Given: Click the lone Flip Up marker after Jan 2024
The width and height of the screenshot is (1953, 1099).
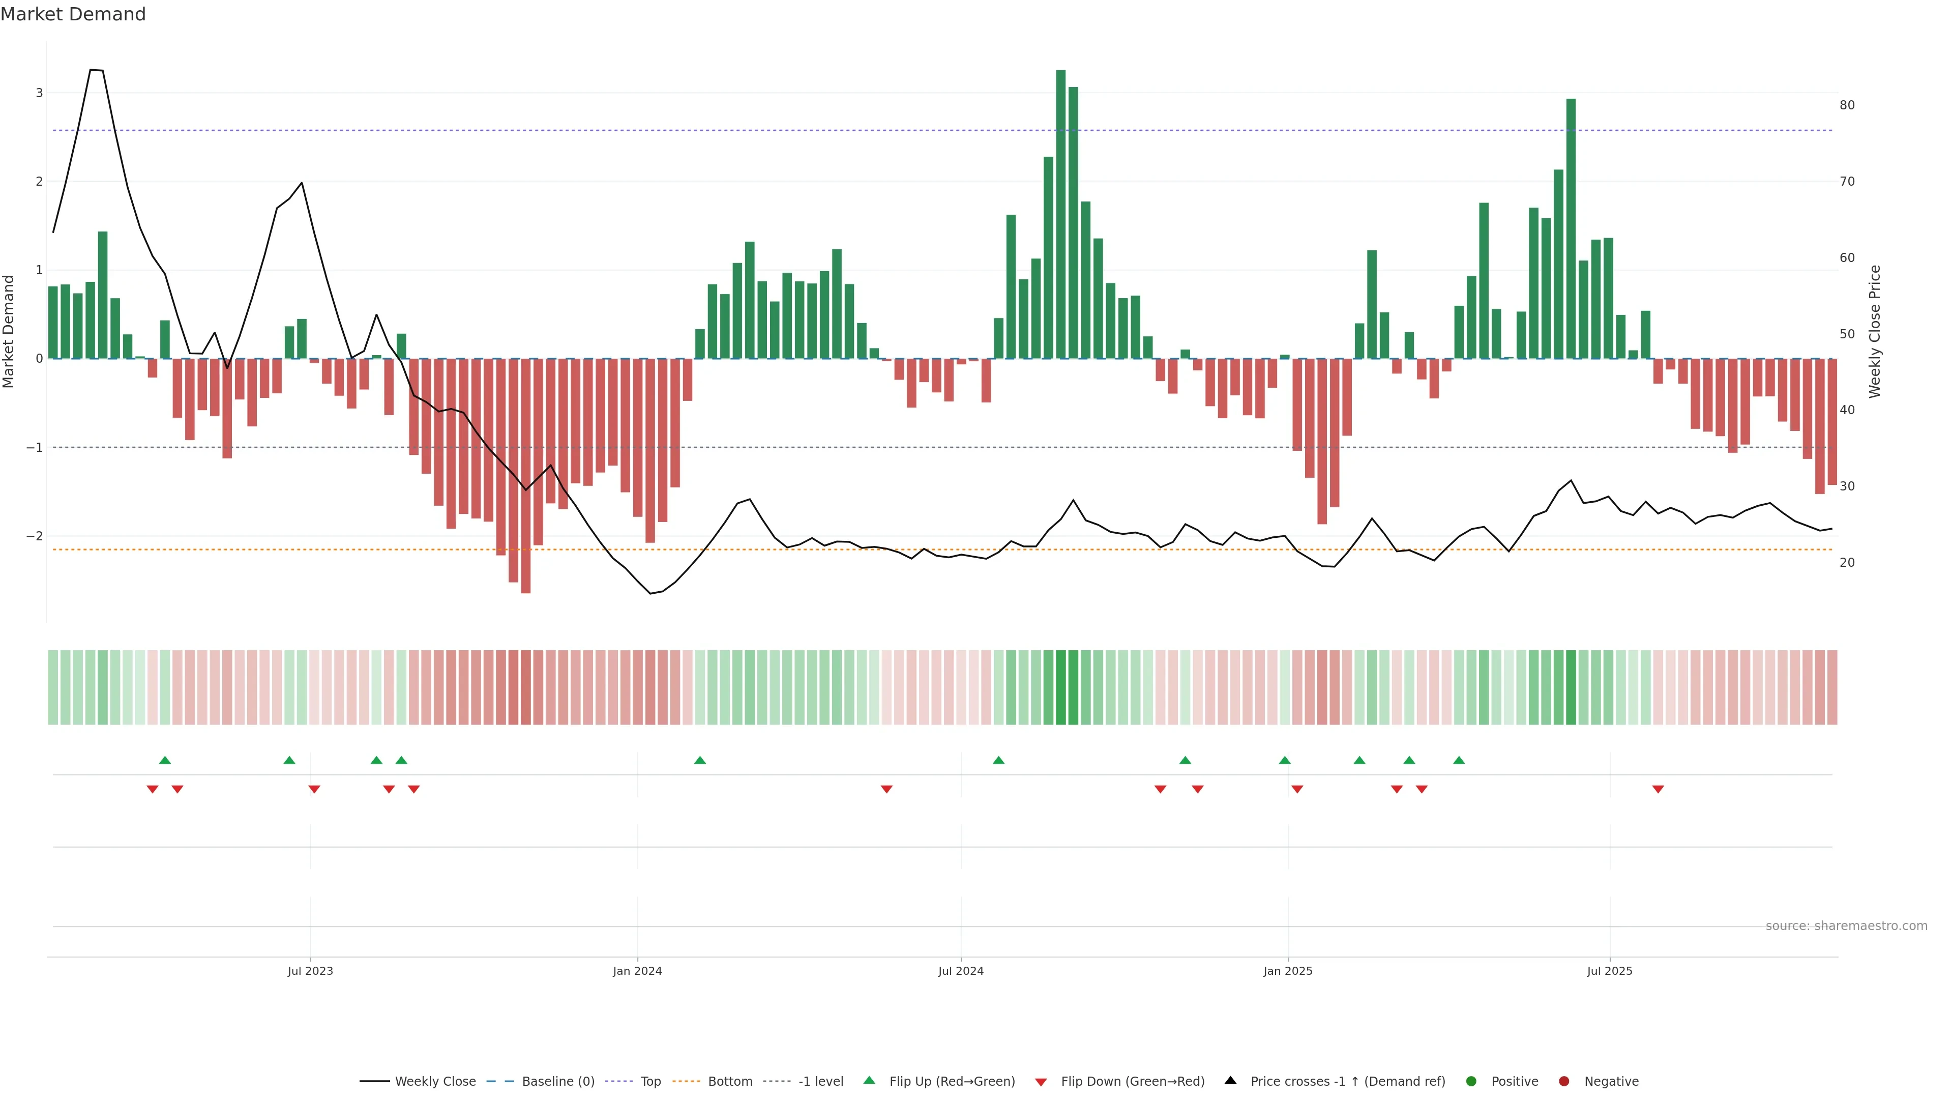Looking at the screenshot, I should tap(700, 760).
